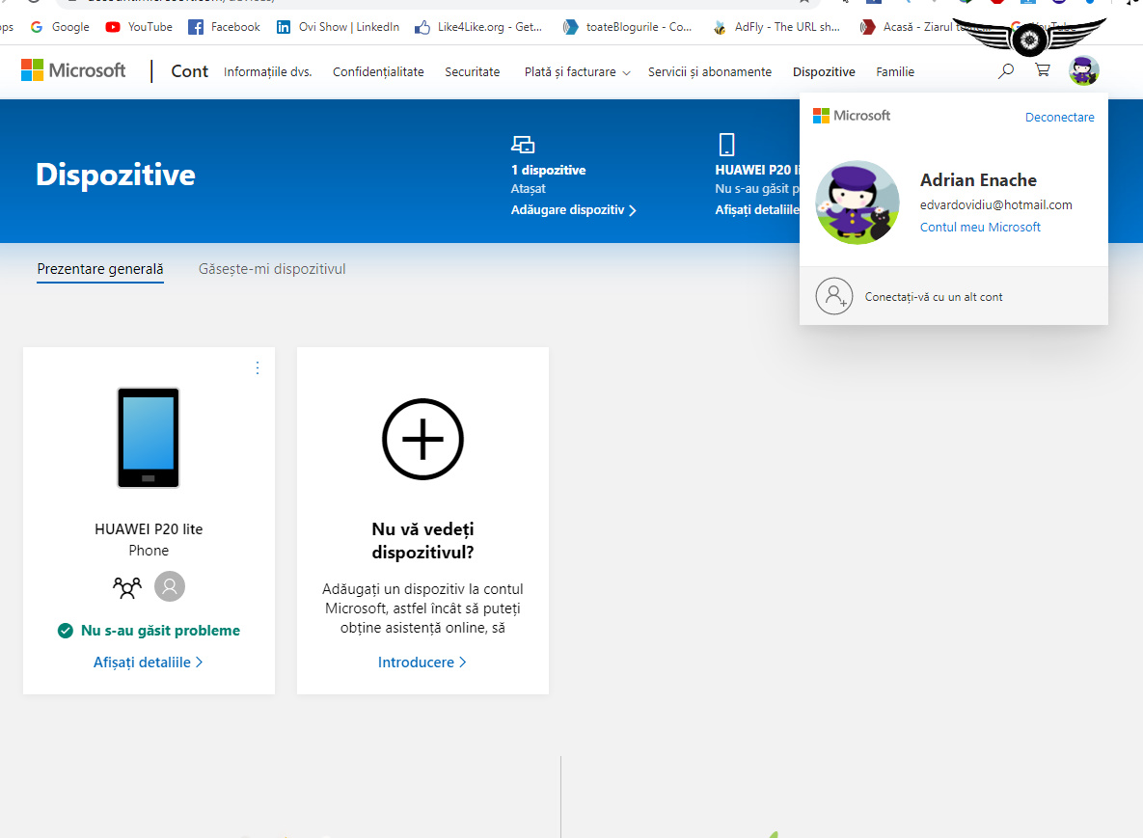Open the Like4Like.org bookmark
The image size is (1143, 838).
click(x=478, y=27)
